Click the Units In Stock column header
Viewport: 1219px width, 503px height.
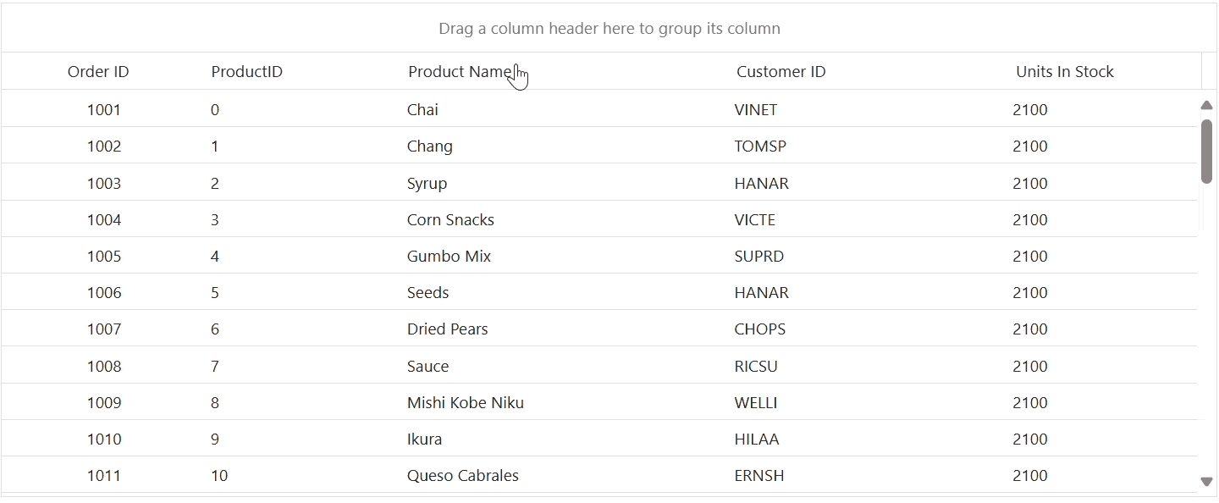pyautogui.click(x=1064, y=72)
